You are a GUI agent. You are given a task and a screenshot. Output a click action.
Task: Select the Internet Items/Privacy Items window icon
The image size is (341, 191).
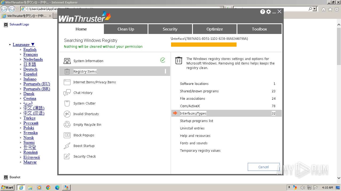[67, 82]
